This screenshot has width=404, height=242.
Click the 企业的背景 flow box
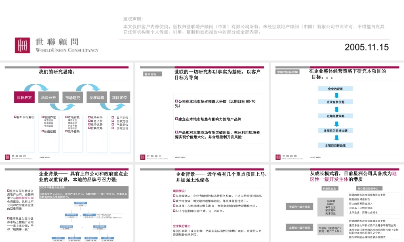click(335, 88)
